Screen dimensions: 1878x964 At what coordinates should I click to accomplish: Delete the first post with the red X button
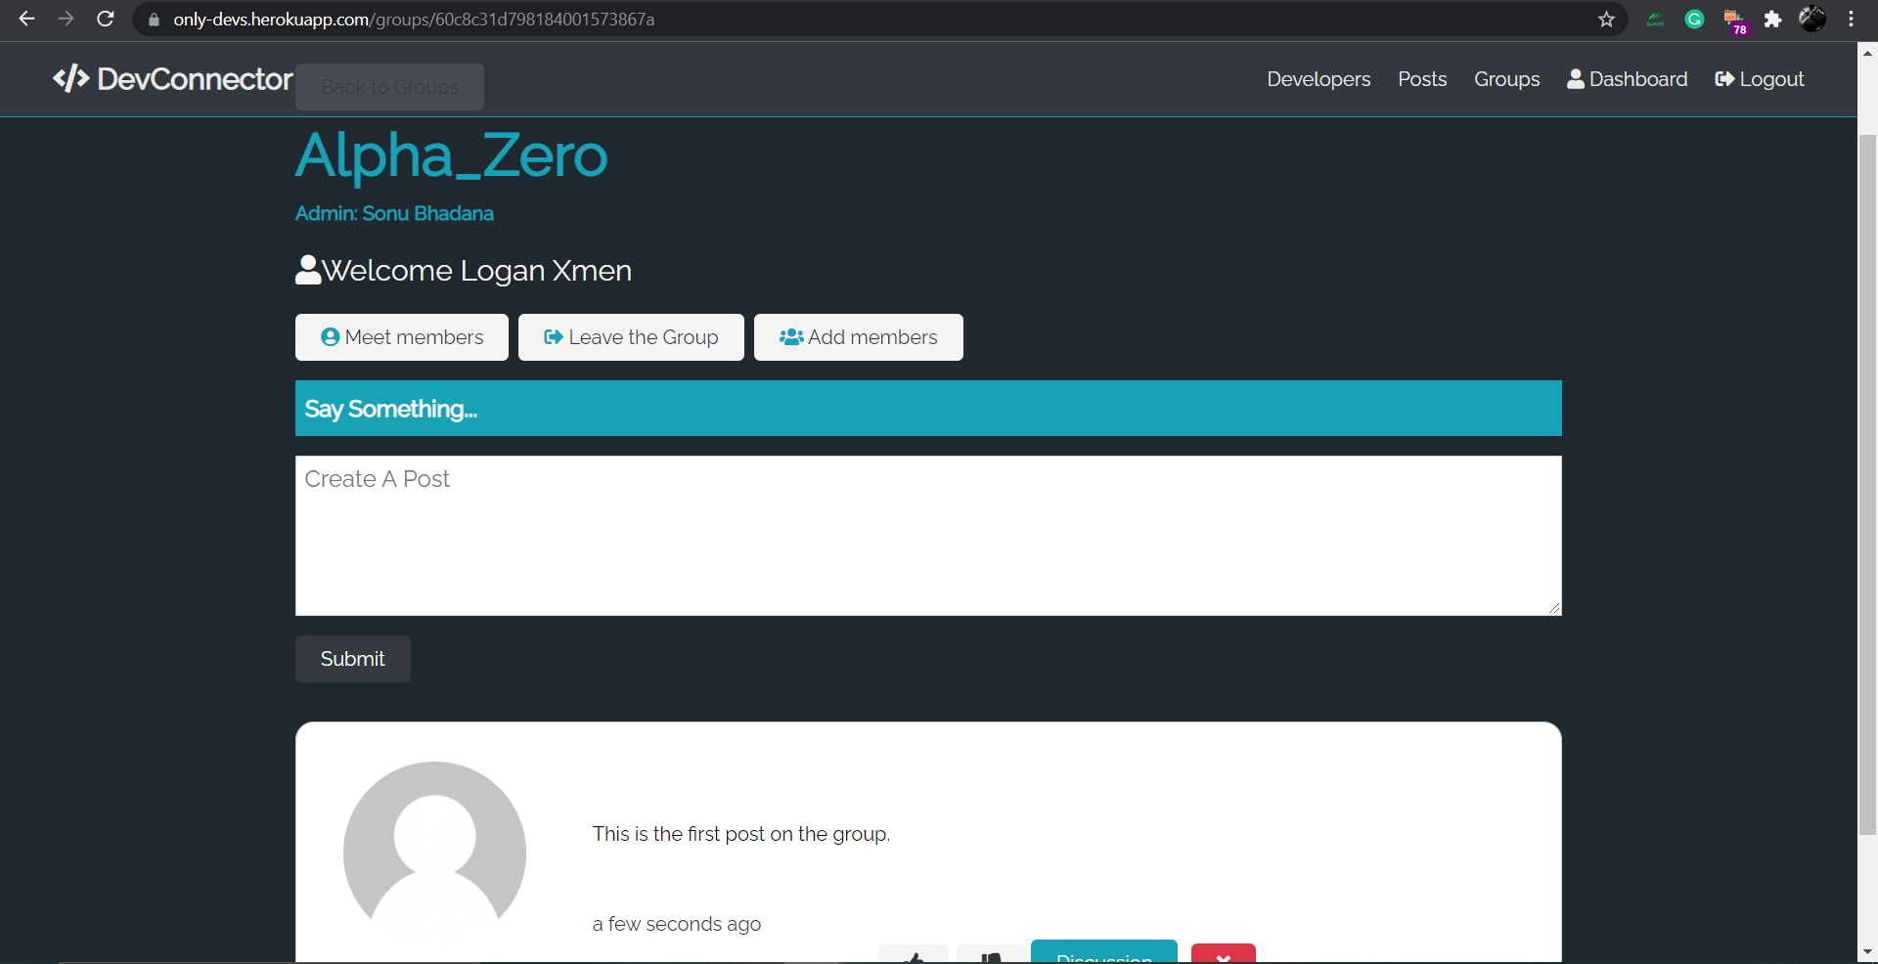(1224, 954)
